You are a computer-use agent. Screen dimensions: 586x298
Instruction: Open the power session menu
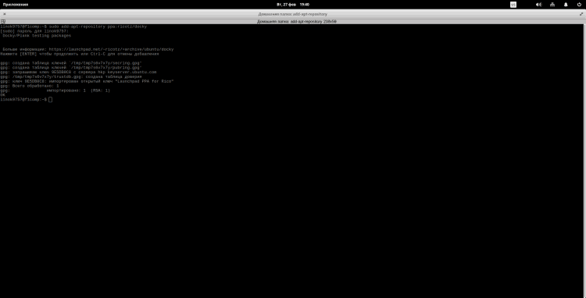[579, 5]
